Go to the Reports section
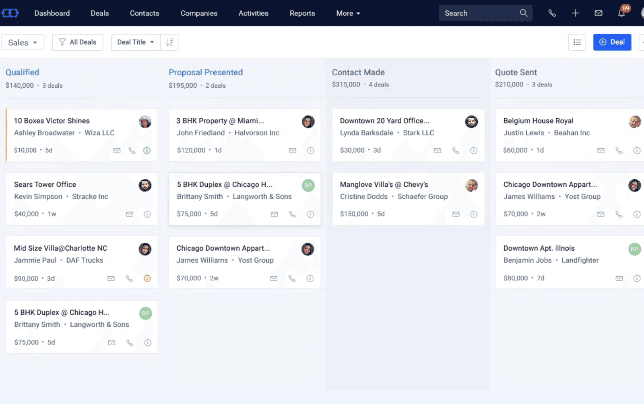Screen dimensions: 644x404 coord(302,13)
